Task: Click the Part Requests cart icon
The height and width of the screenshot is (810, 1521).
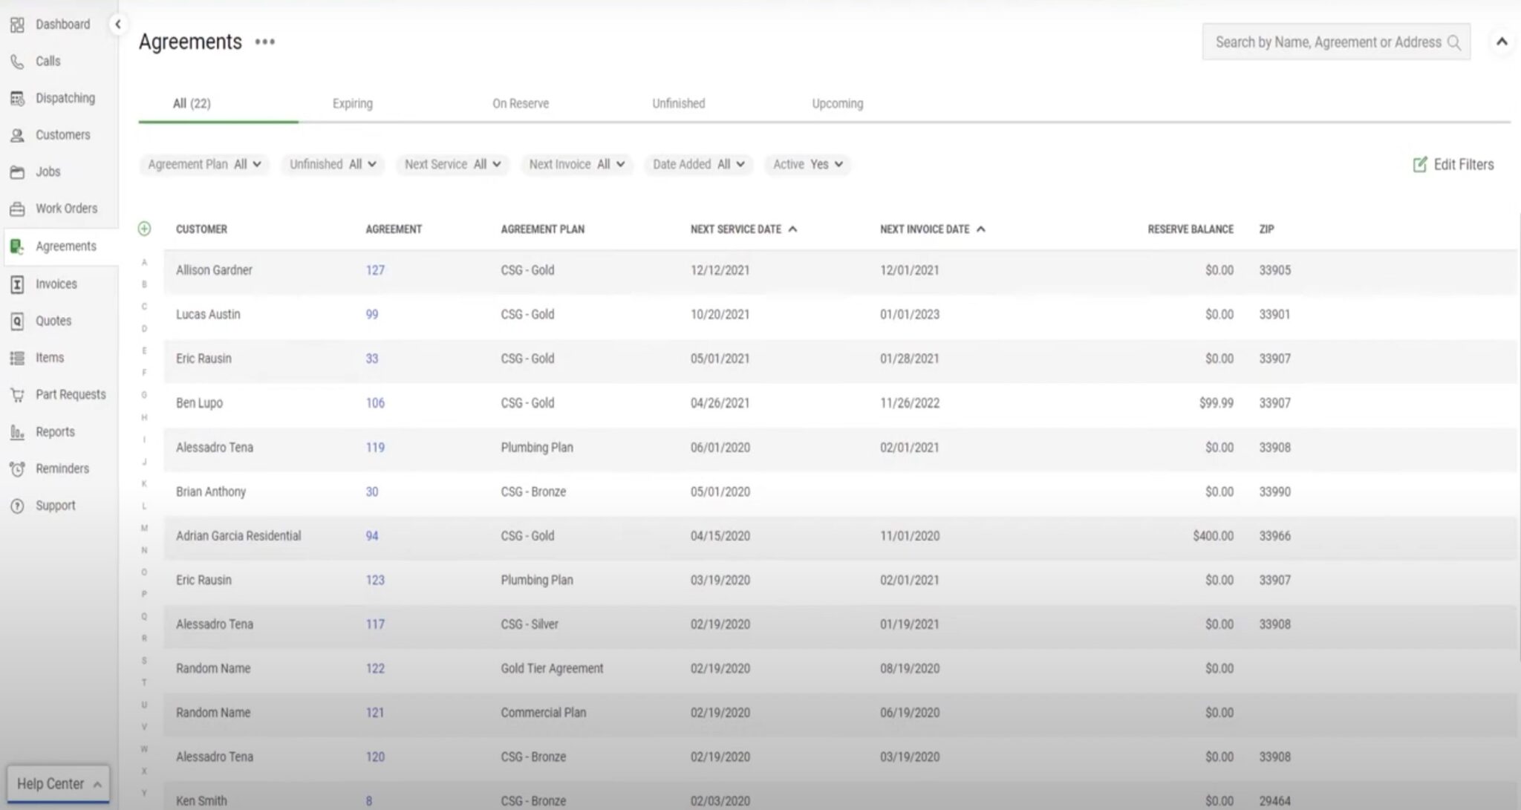Action: [x=17, y=395]
